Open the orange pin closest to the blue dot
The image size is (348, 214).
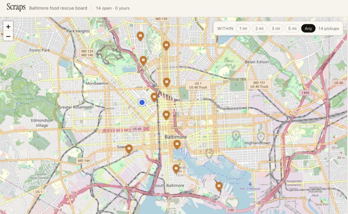coord(154,97)
